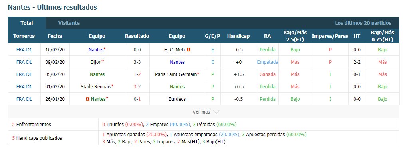Click the Empatada result in the RA column
Viewport: 405px width, 147px height.
click(268, 62)
